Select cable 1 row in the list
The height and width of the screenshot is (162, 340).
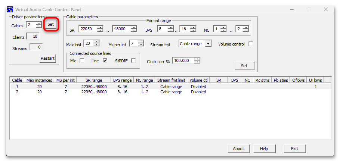[171, 87]
